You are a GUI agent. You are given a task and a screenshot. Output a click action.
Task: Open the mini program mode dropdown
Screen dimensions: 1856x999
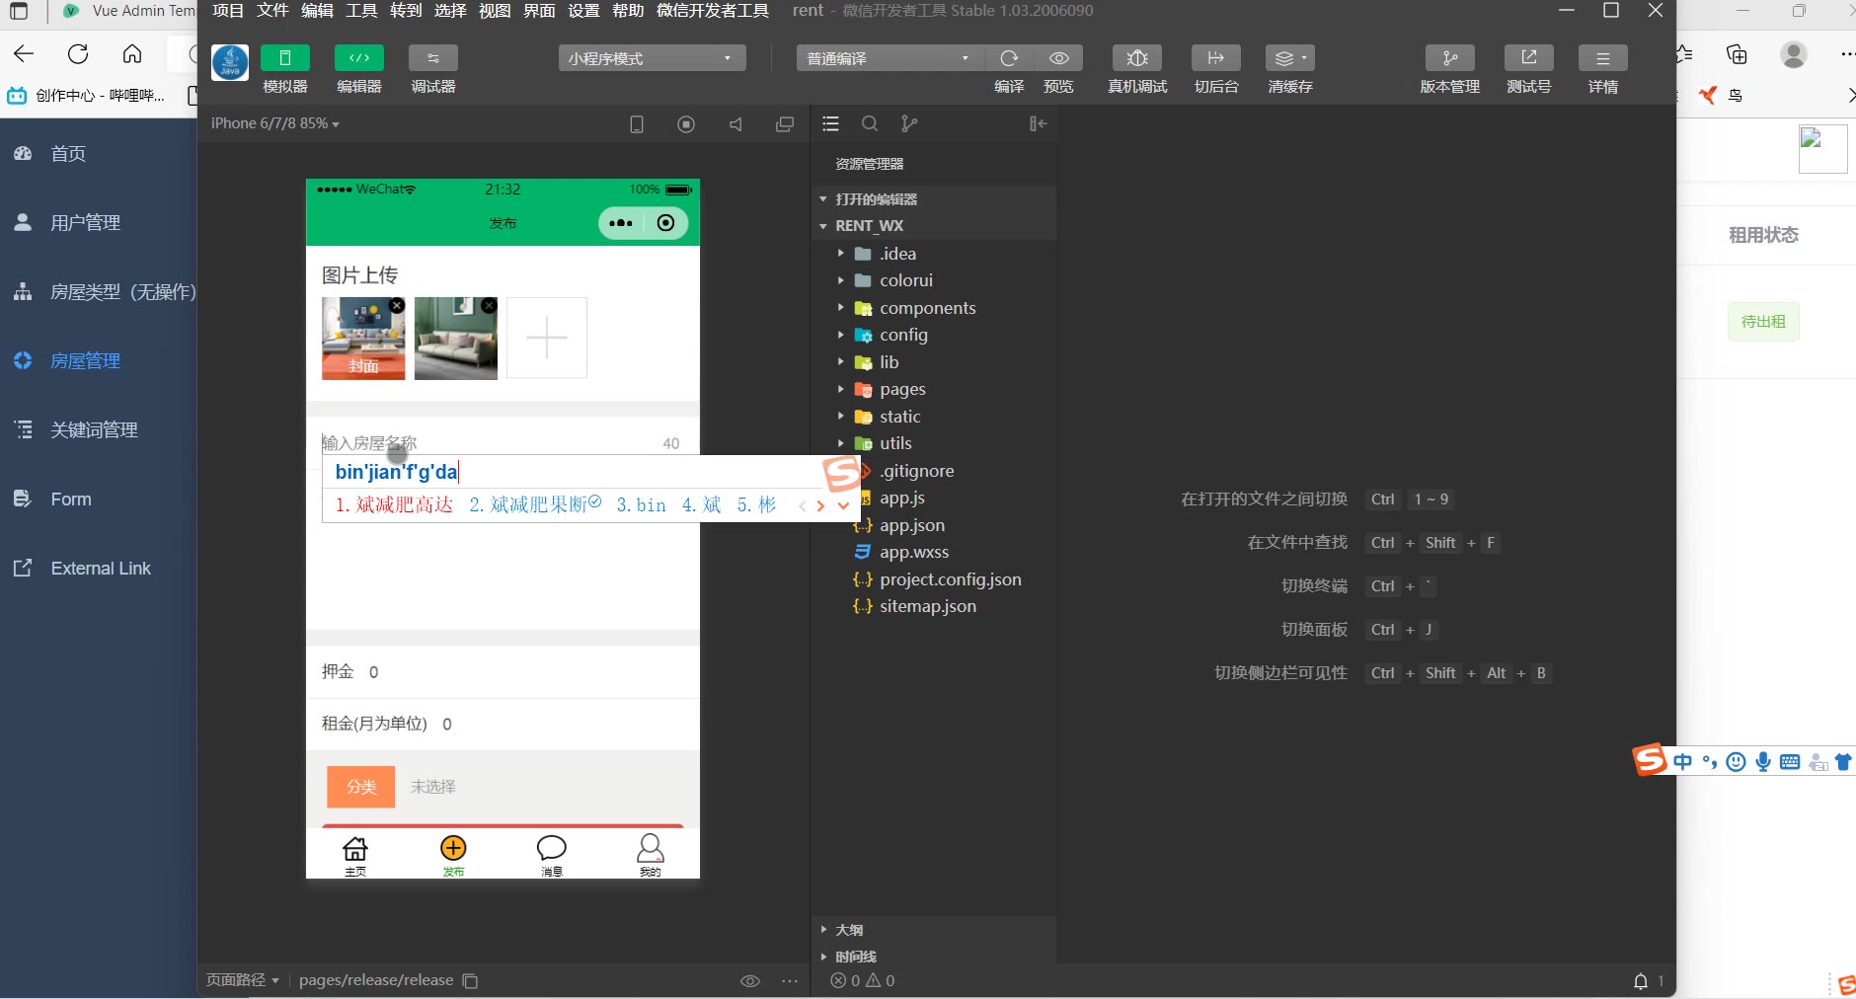tap(652, 58)
